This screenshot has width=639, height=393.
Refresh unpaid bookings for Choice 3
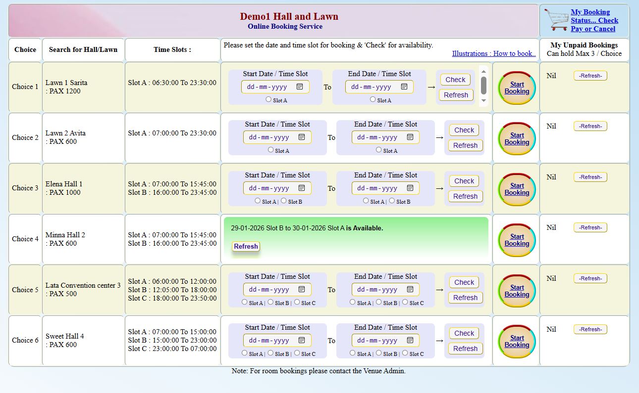pyautogui.click(x=590, y=177)
